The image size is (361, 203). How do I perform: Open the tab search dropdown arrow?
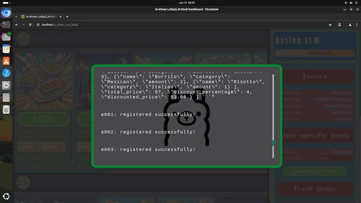(16, 17)
